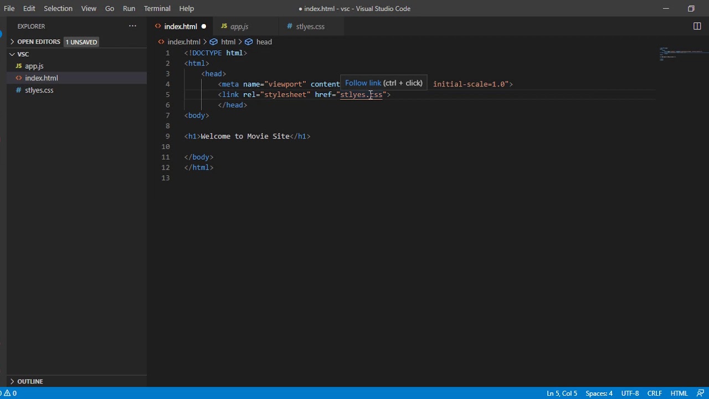Open the Go menu
This screenshot has width=709, height=399.
coord(110,8)
